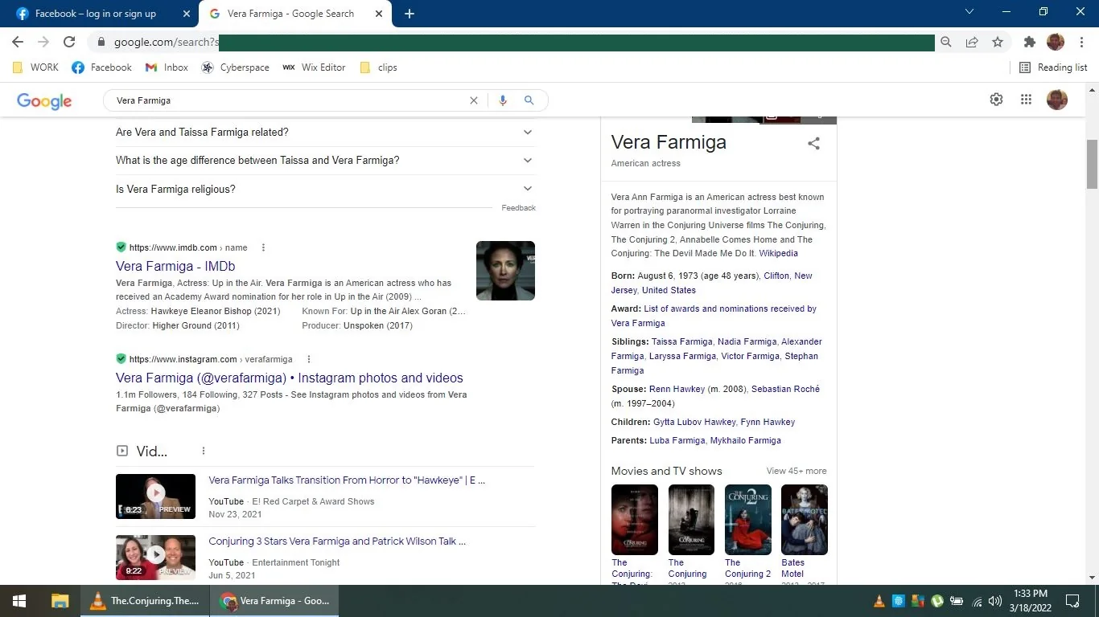
Task: Open the Reading list panel
Action: pos(1053,67)
